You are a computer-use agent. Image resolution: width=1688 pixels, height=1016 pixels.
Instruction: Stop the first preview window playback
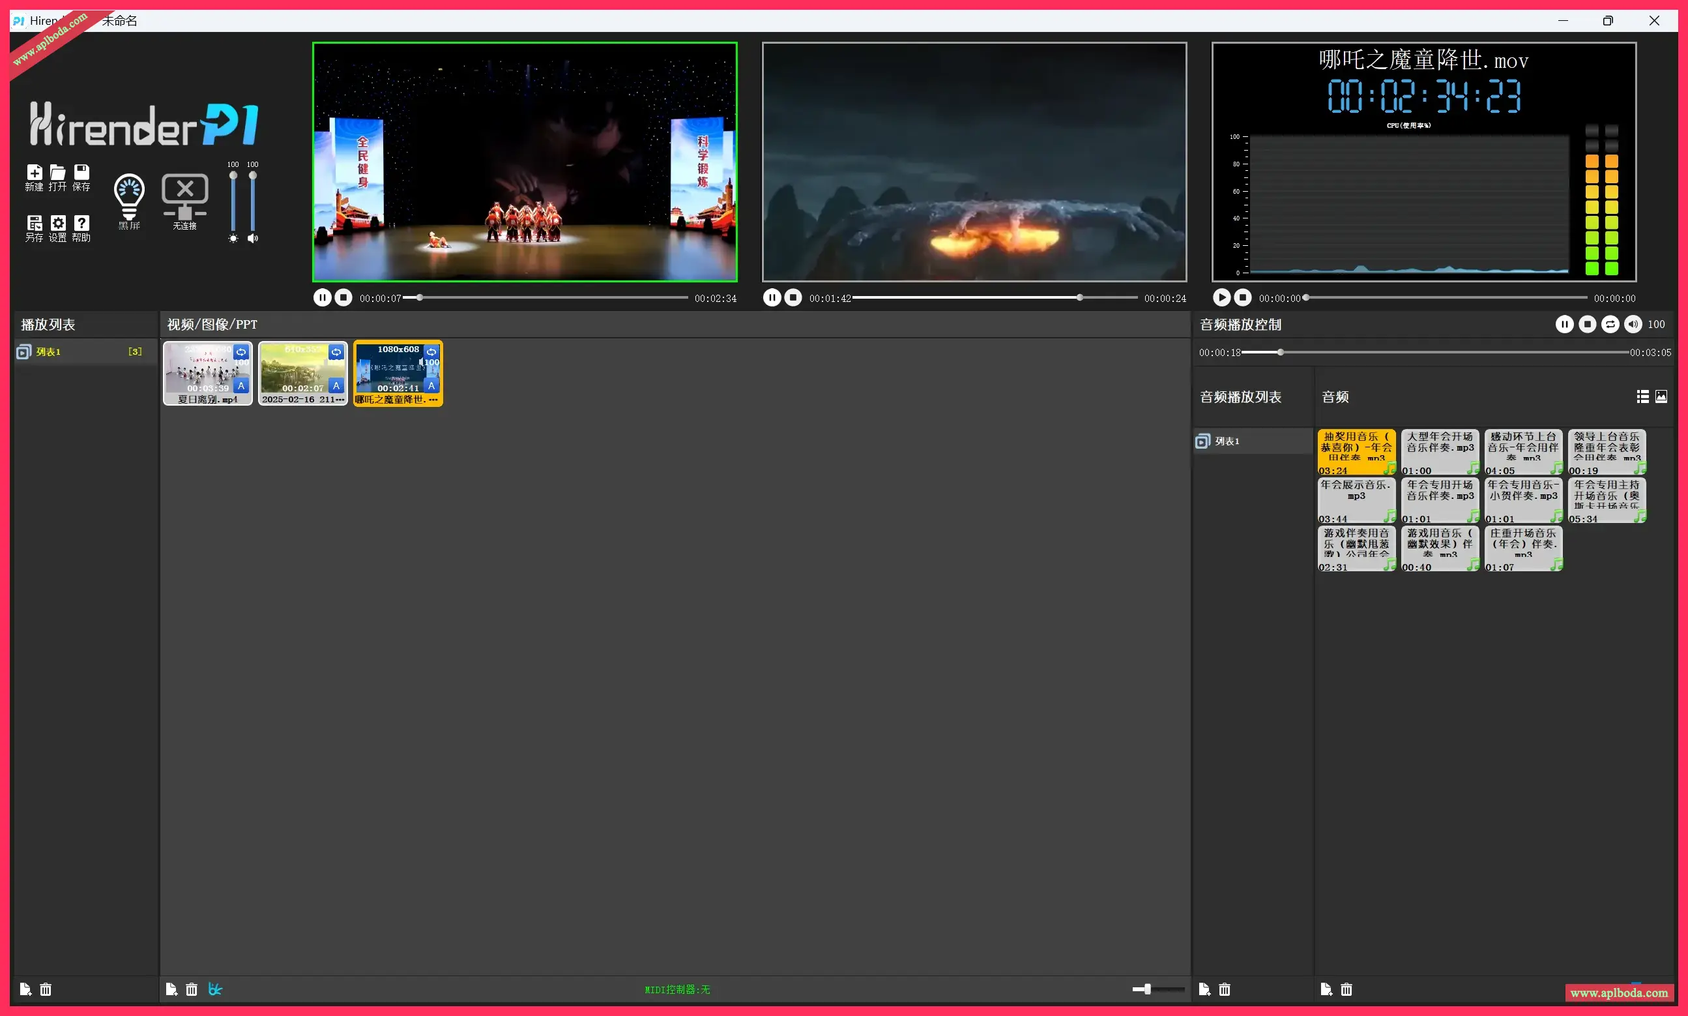pos(343,298)
